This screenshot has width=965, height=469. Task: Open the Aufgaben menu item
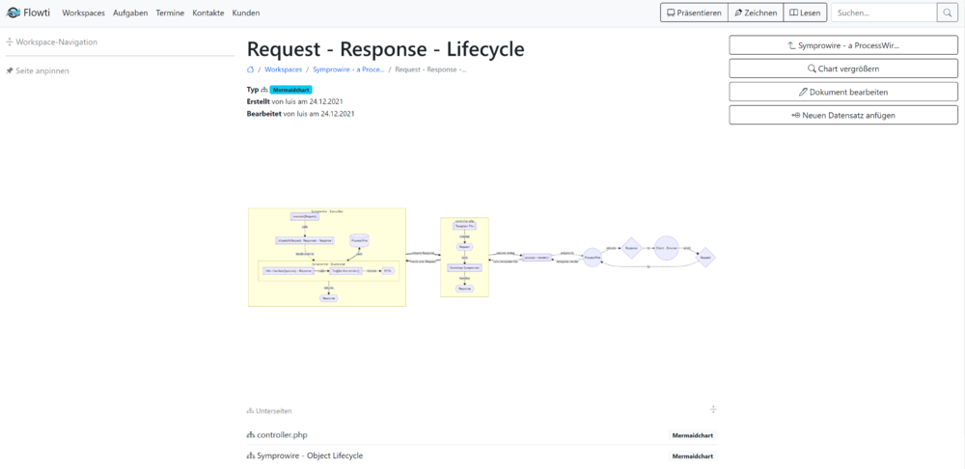click(130, 14)
